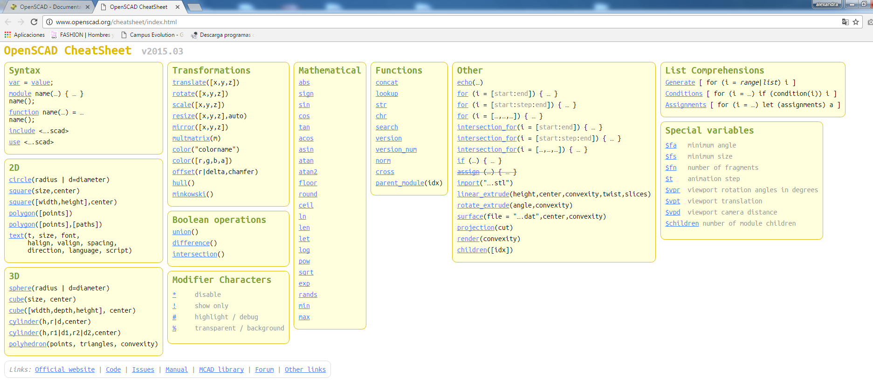Viewport: 873px width, 383px height.
Task: Open the text link in 2D
Action: tap(16, 235)
